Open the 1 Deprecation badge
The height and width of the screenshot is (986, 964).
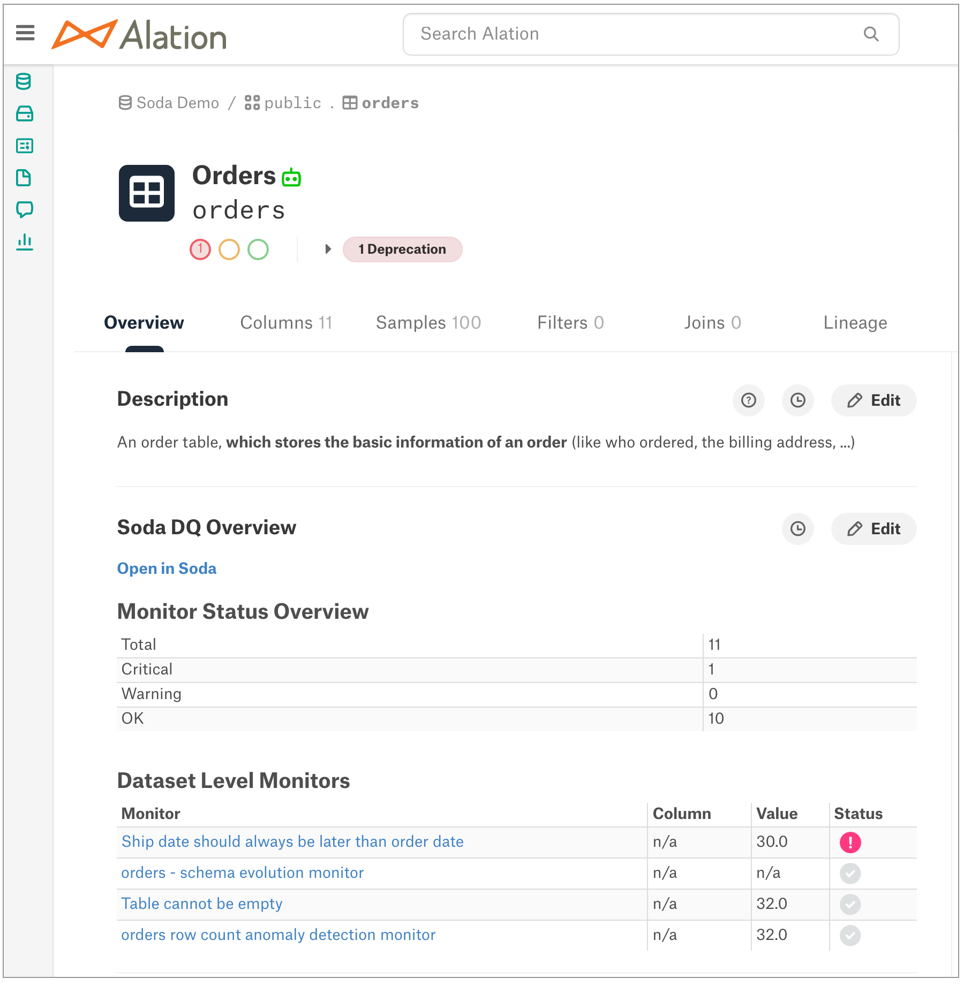click(x=402, y=249)
